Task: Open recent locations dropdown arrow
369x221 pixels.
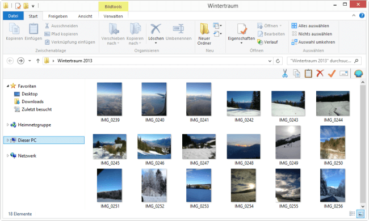Action: point(30,61)
